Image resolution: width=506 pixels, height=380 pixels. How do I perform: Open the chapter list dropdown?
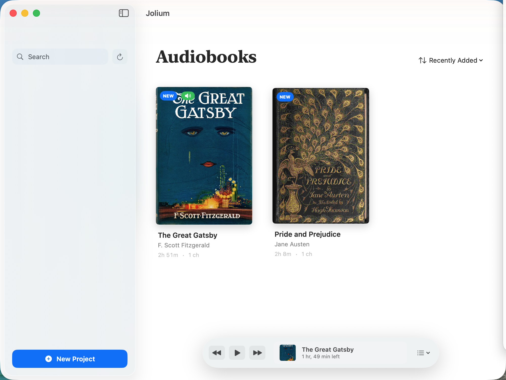click(x=423, y=353)
